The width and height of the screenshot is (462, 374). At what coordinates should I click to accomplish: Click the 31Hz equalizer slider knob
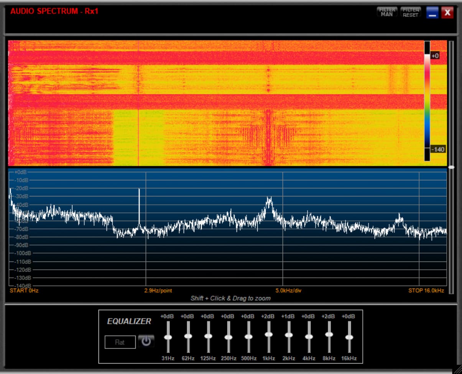click(168, 337)
